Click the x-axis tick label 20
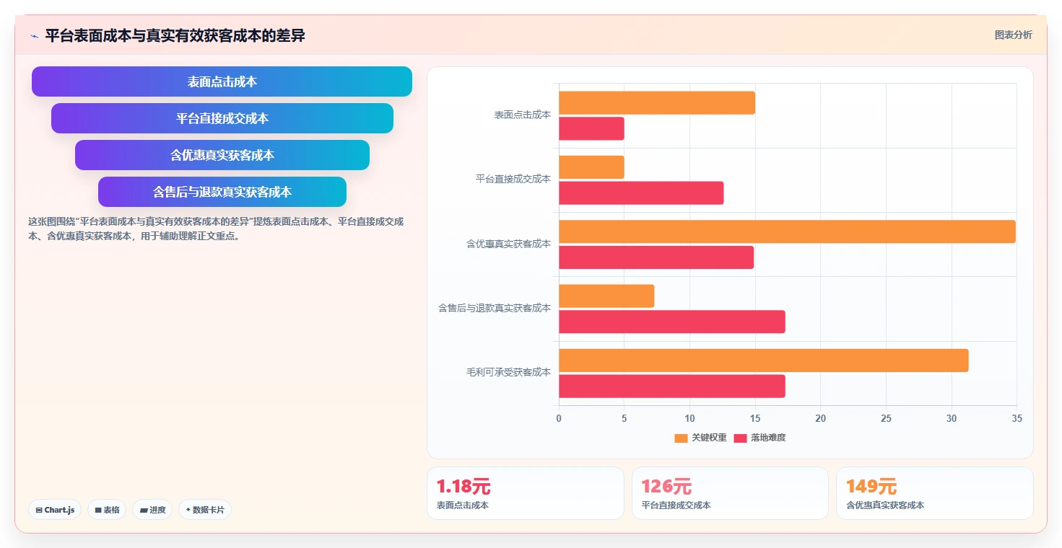This screenshot has height=548, width=1062. click(x=820, y=418)
